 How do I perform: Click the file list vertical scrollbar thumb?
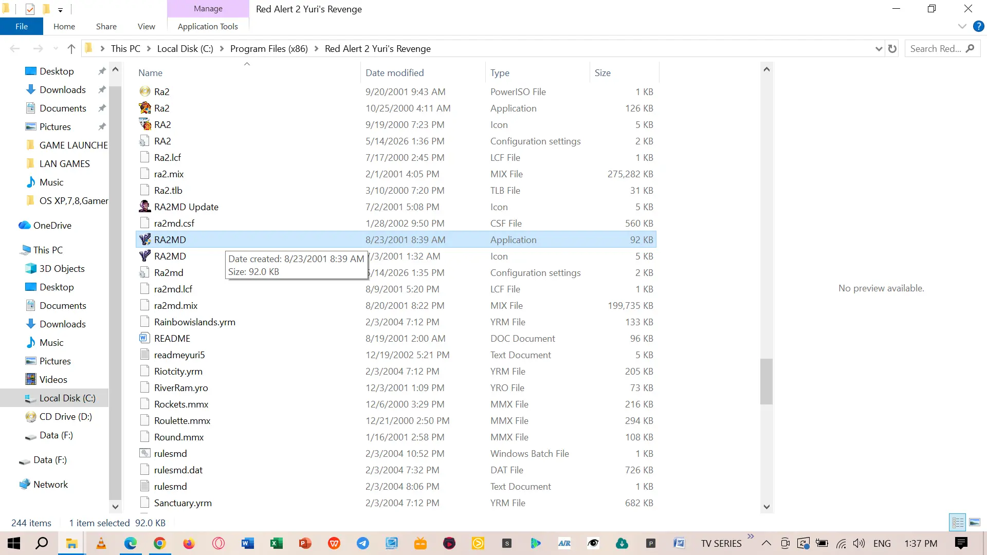click(766, 381)
